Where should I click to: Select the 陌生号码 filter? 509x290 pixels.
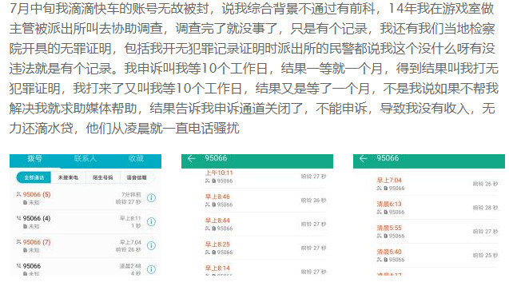(x=102, y=177)
